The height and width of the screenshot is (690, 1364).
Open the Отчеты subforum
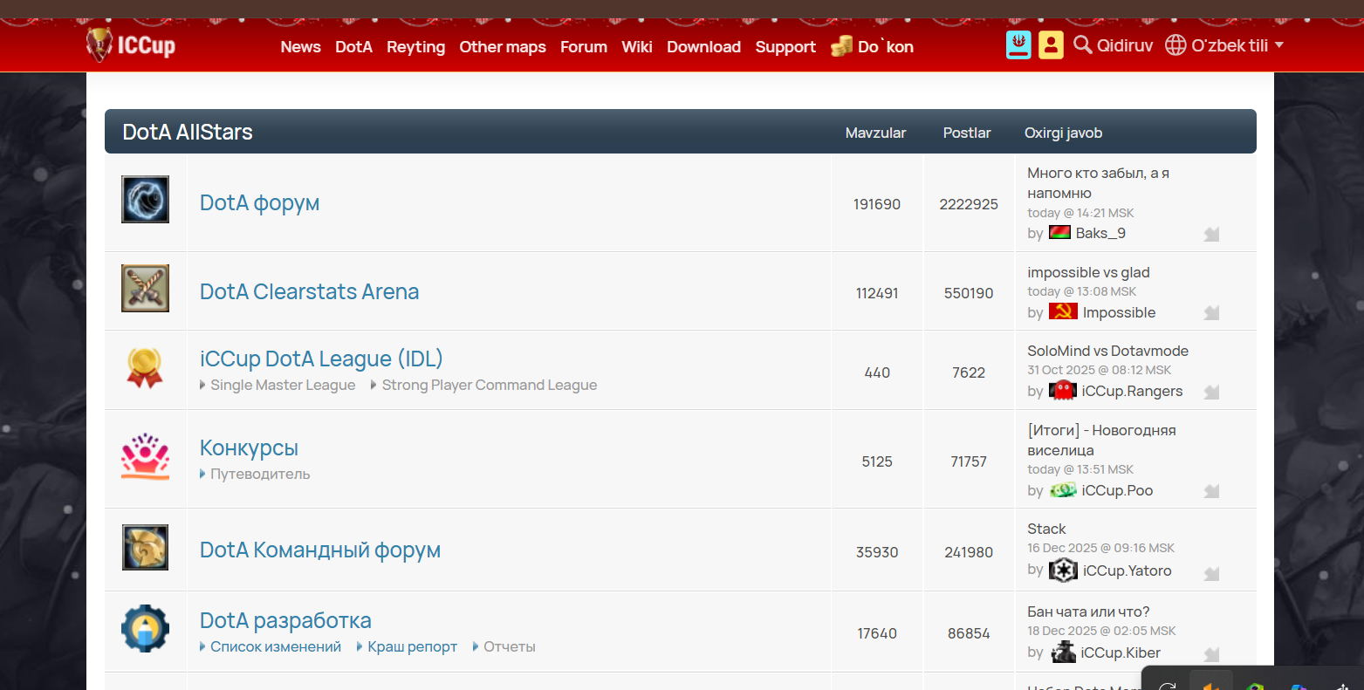510,646
